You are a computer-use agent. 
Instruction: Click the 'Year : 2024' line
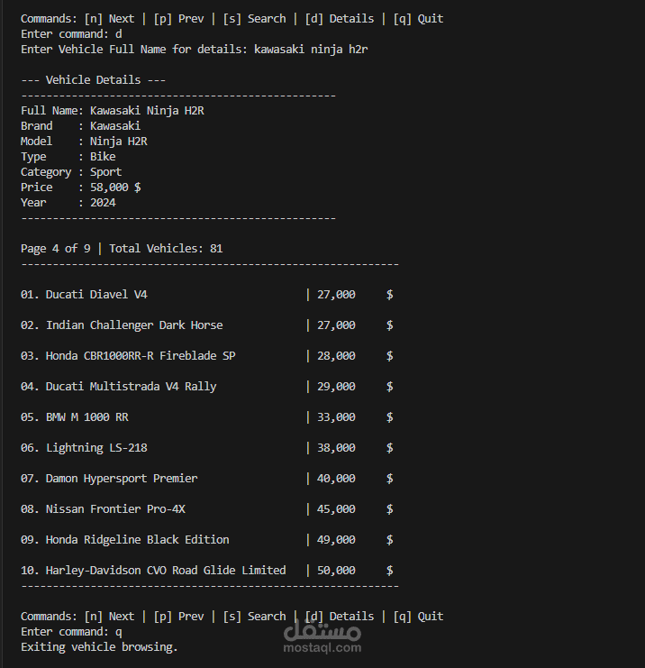click(68, 202)
